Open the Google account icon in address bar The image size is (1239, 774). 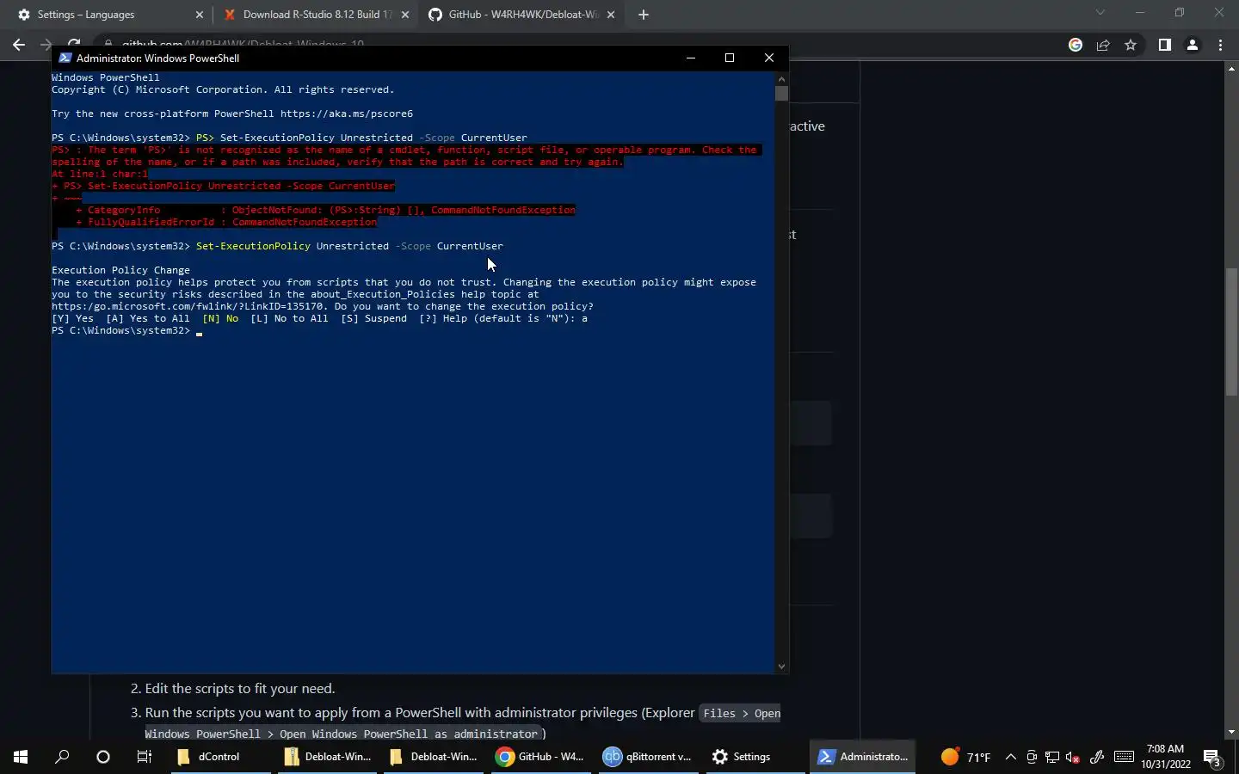point(1076,45)
